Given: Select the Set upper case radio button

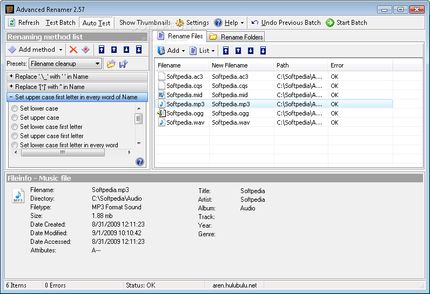Looking at the screenshot, I should [x=15, y=118].
